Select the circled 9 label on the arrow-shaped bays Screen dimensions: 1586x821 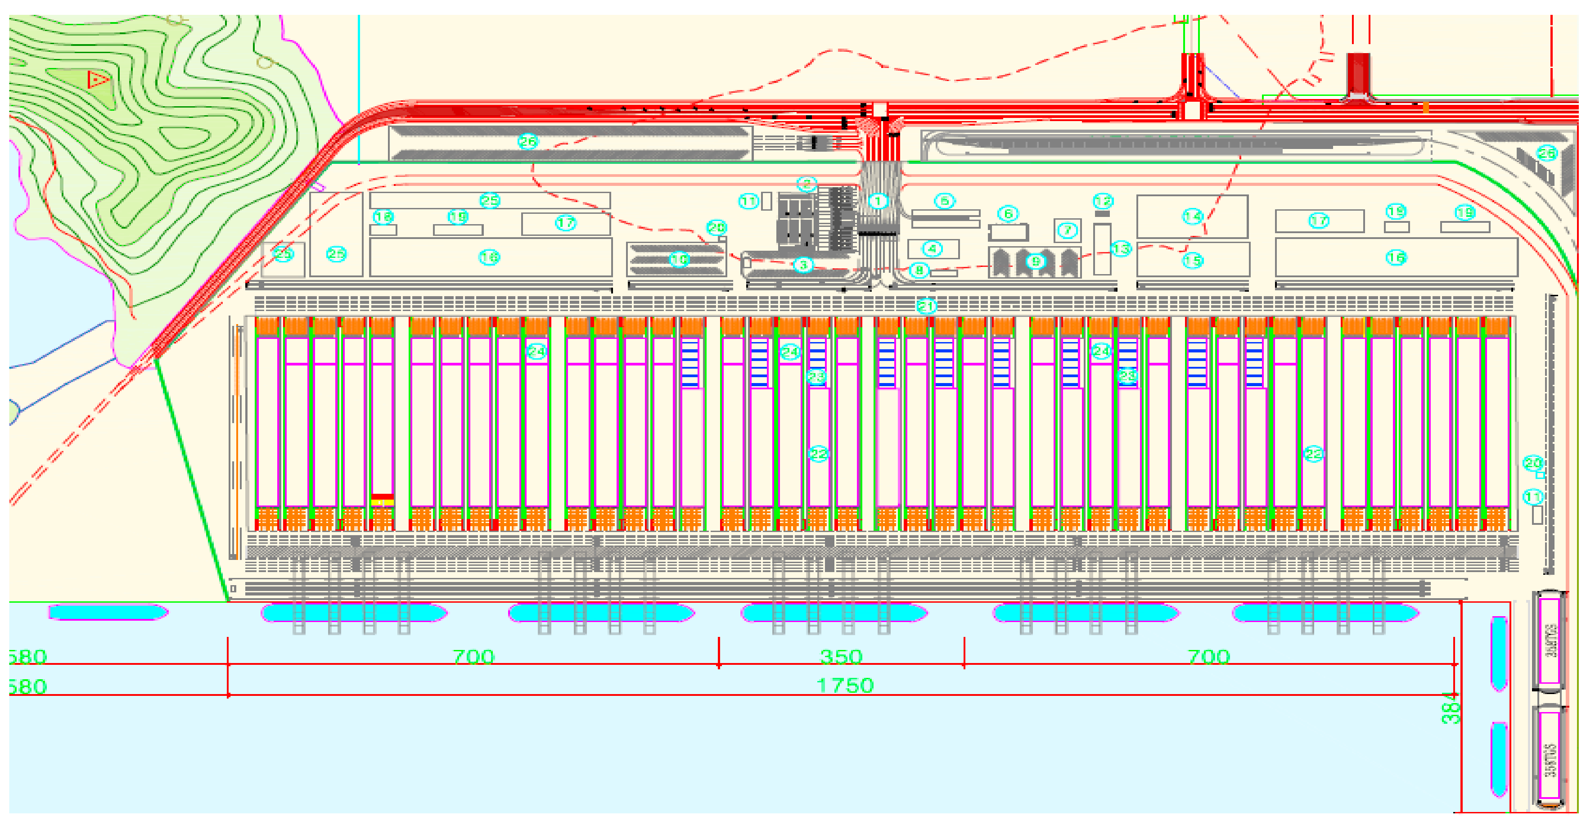1036,261
